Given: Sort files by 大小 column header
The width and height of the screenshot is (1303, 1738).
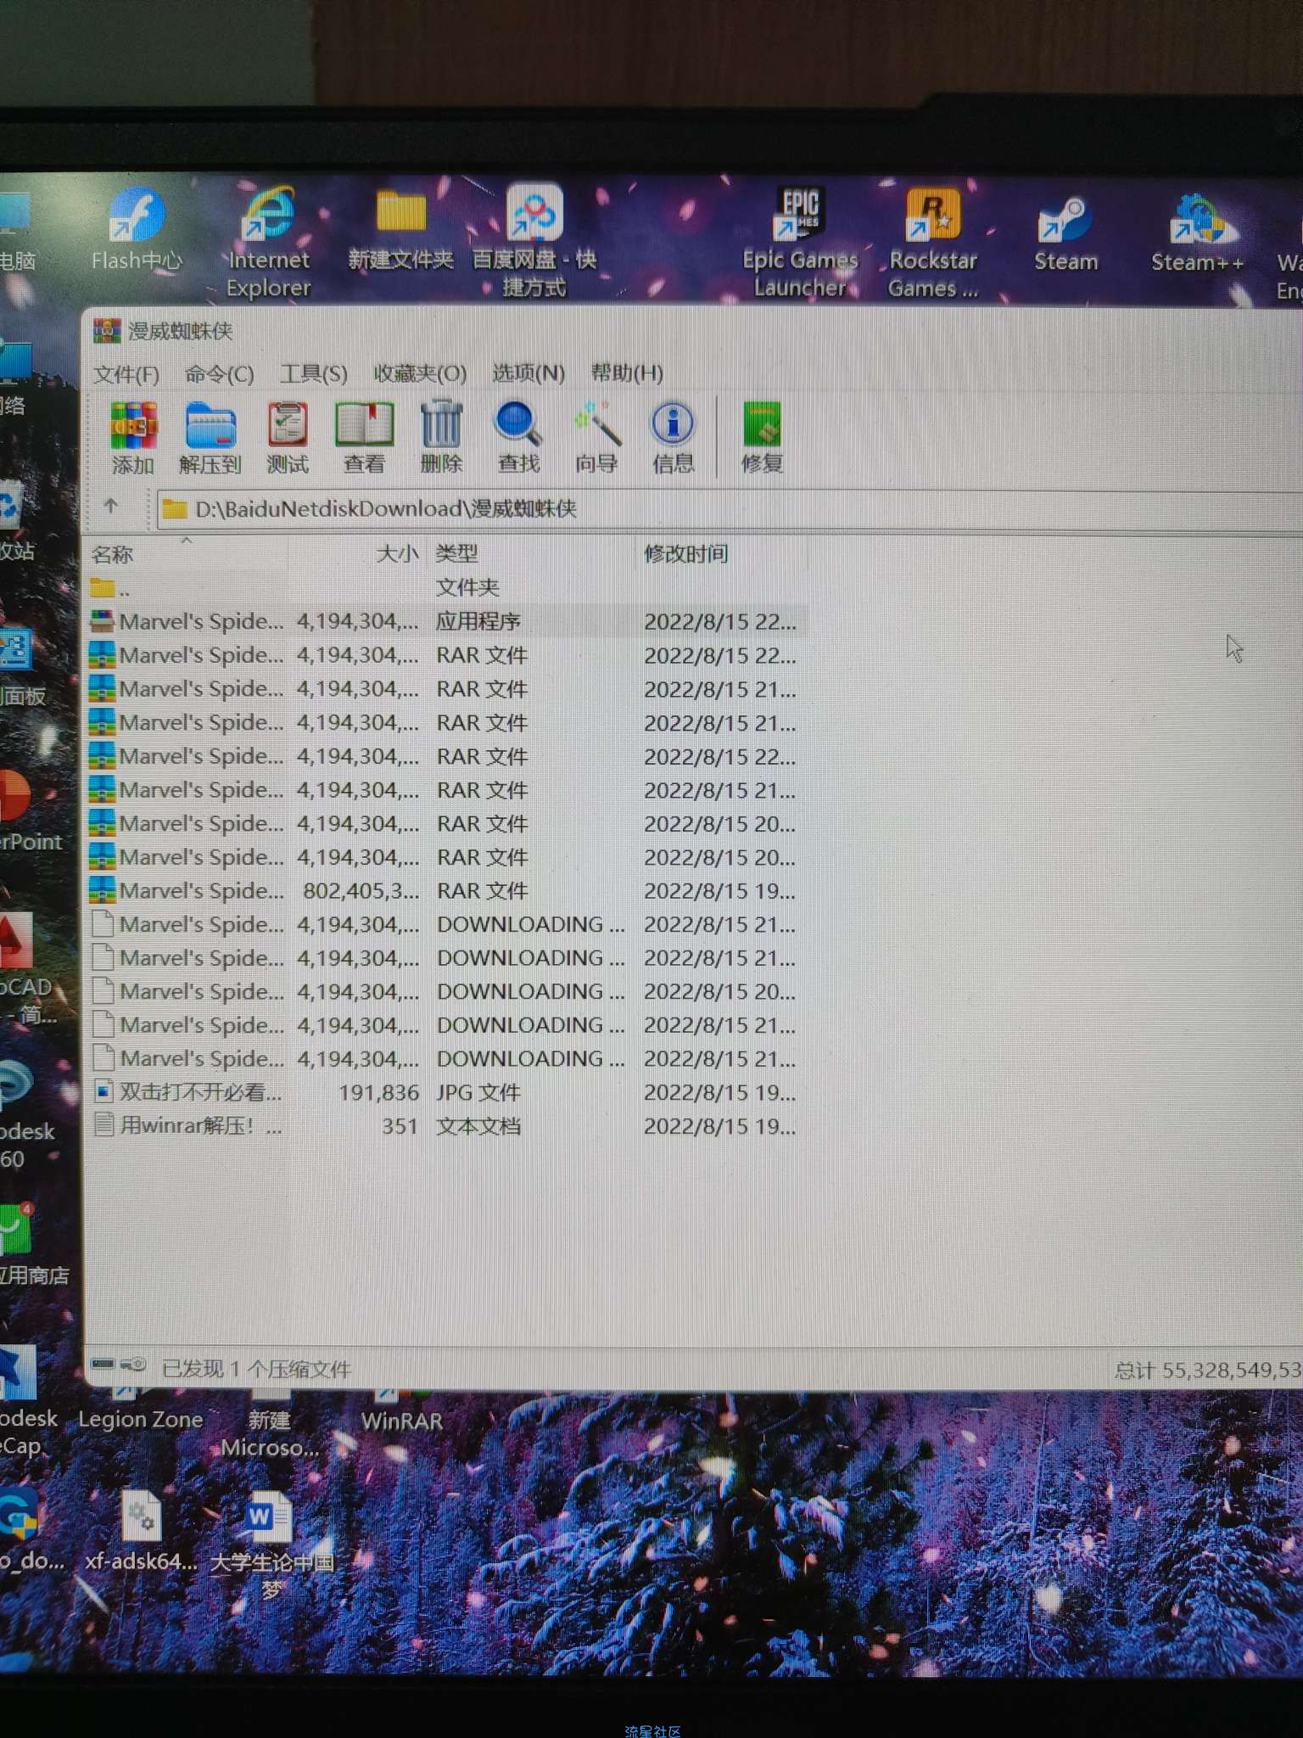Looking at the screenshot, I should pos(397,554).
